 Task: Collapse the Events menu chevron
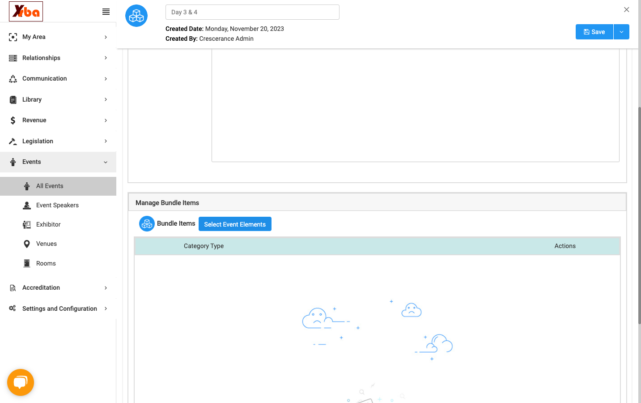click(x=106, y=162)
